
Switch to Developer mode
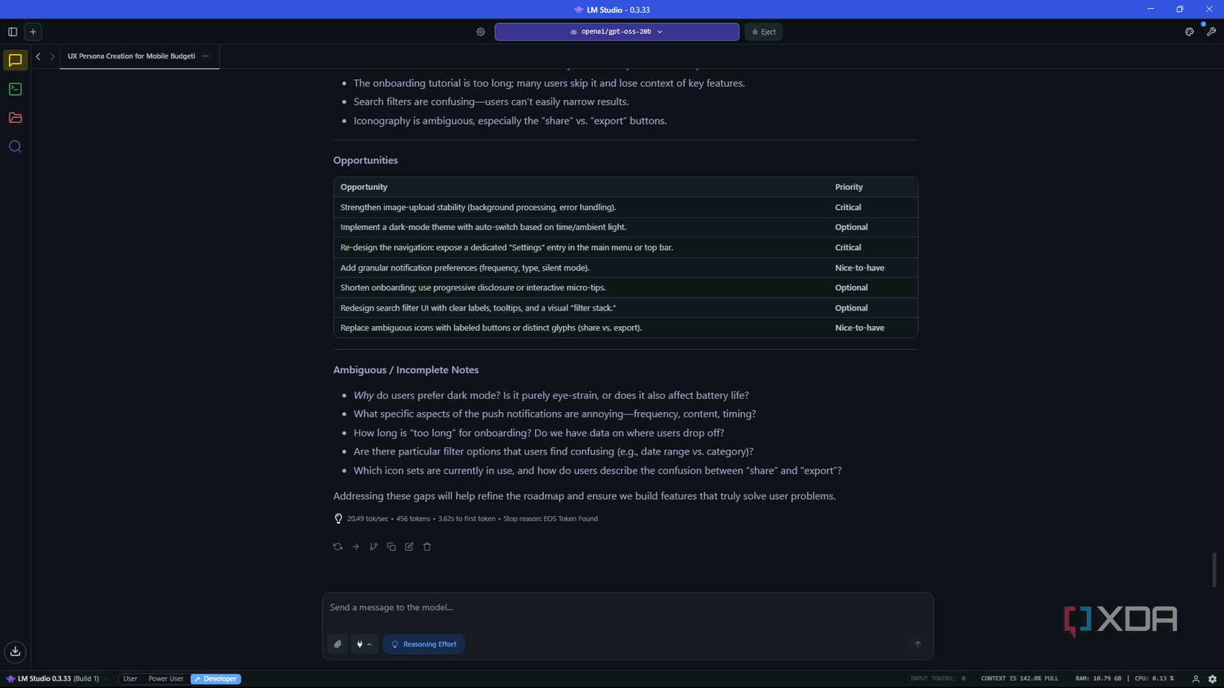tap(216, 678)
